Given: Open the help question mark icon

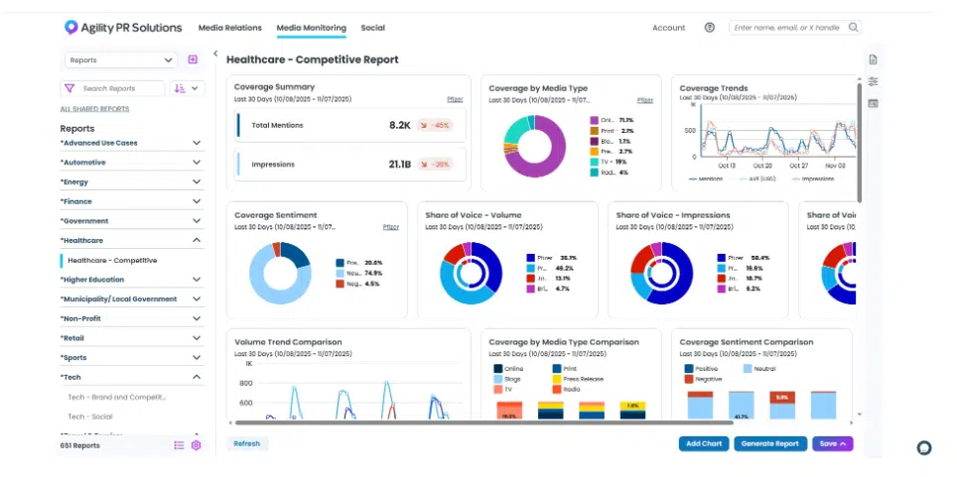Looking at the screenshot, I should pos(709,28).
